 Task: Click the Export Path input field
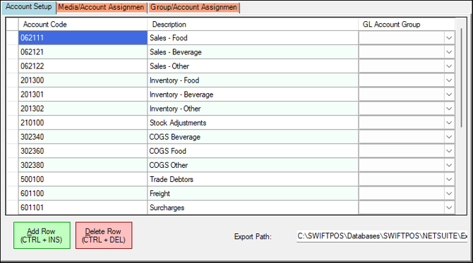click(x=382, y=236)
